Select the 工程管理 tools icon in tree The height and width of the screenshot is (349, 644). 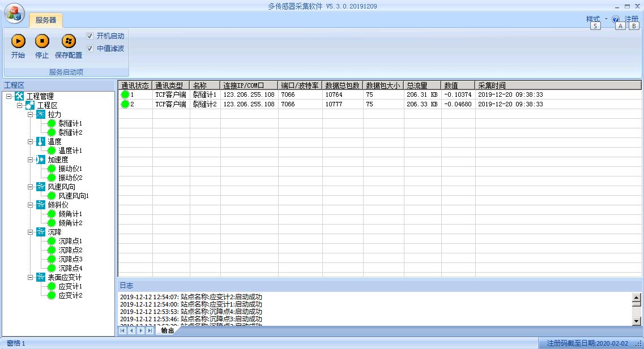(x=19, y=96)
